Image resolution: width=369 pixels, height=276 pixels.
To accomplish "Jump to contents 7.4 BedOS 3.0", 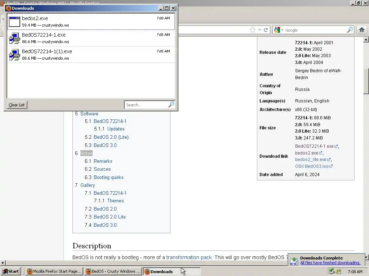I will point(105,225).
